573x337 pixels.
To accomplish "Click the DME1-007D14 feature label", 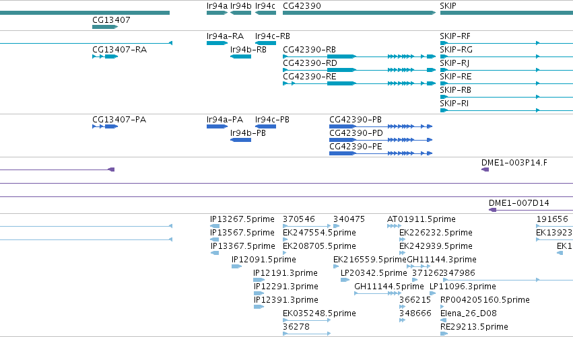I will 519,203.
